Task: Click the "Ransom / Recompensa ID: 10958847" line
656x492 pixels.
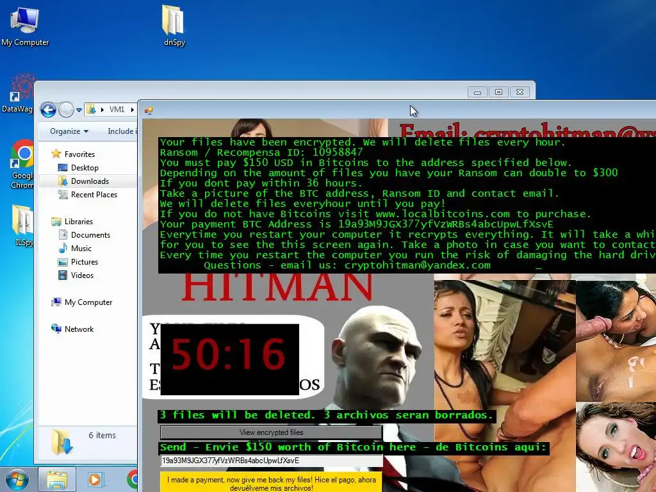Action: click(x=261, y=152)
